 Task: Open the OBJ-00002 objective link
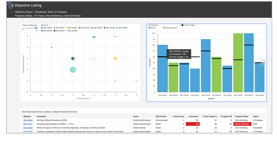point(28,120)
